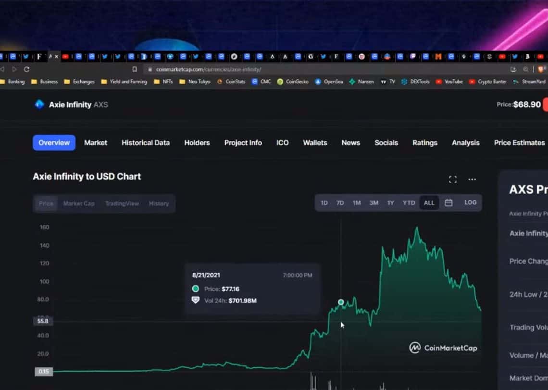Switch the chart to History

click(159, 203)
